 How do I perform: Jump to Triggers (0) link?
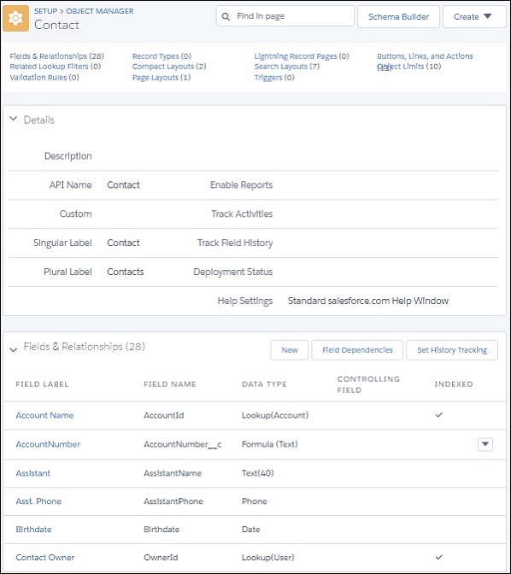(x=274, y=77)
